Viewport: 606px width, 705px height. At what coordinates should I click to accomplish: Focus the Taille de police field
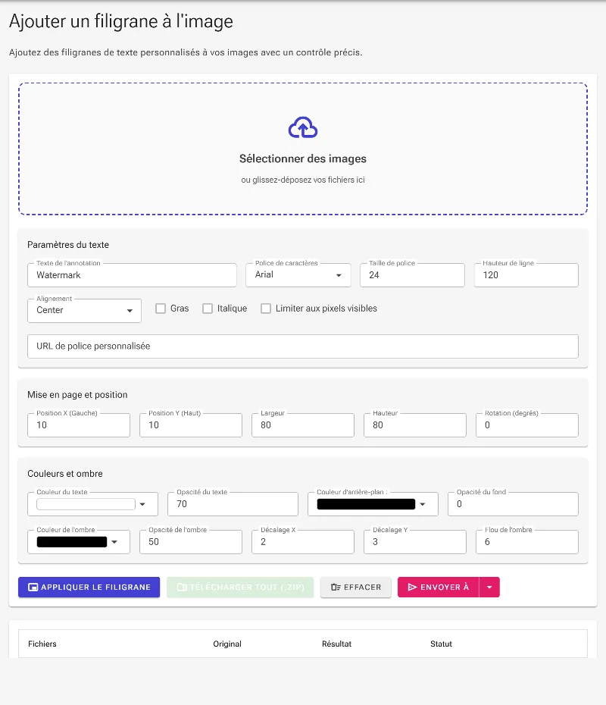412,275
